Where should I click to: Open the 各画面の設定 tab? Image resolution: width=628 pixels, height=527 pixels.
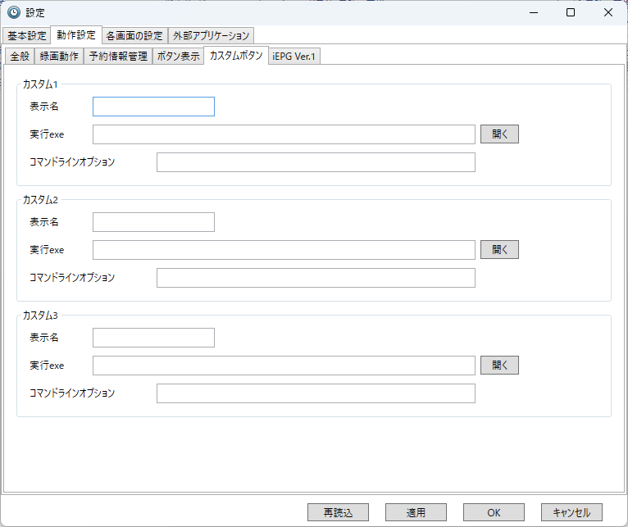click(x=134, y=35)
